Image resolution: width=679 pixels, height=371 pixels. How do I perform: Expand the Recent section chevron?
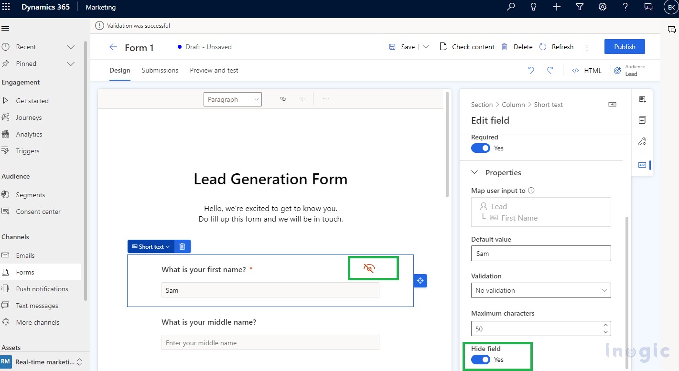[71, 47]
